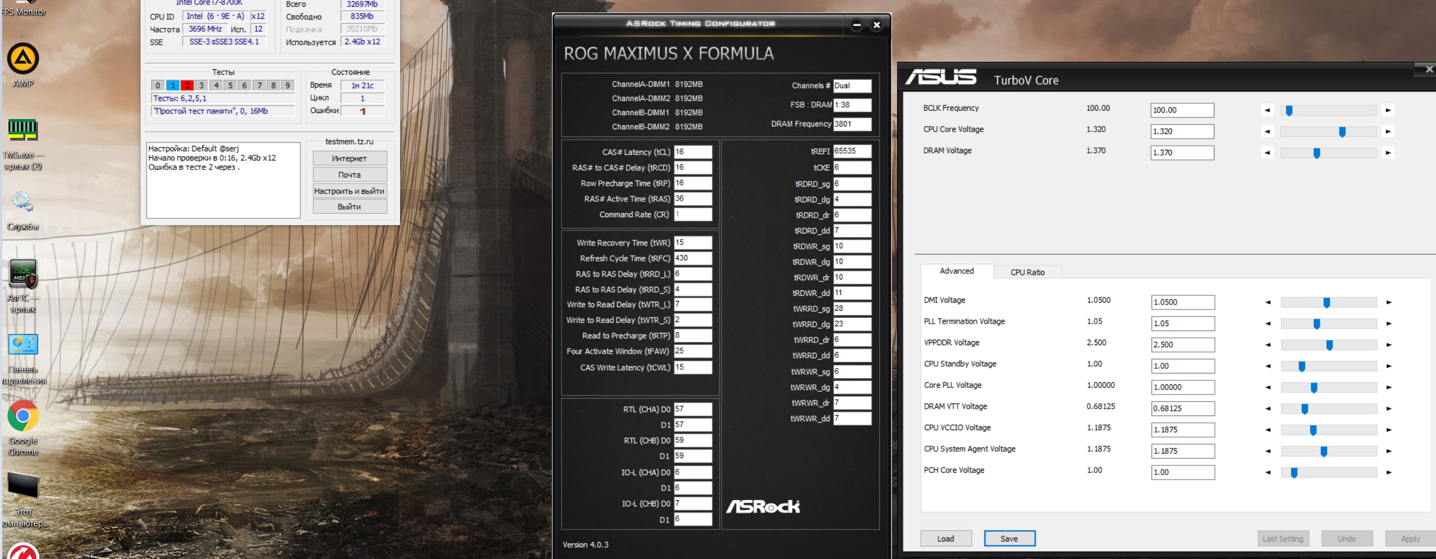Click the Refresh Cycle Time (tRFC) field
1436x559 pixels.
pyautogui.click(x=692, y=258)
